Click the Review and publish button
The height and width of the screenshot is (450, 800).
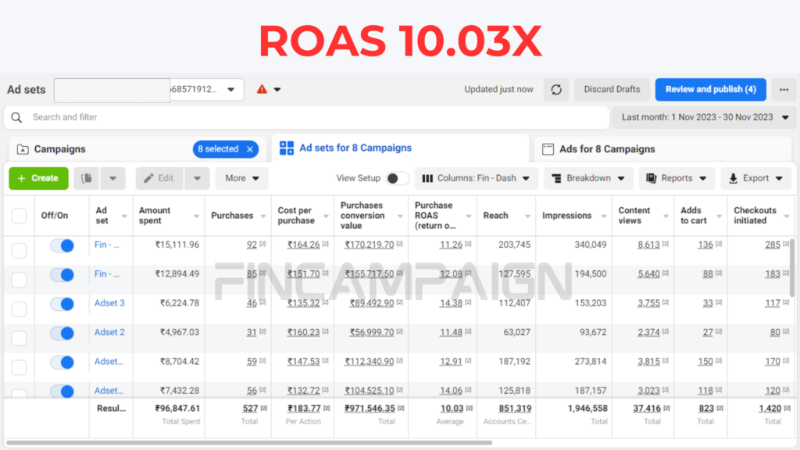pyautogui.click(x=710, y=89)
